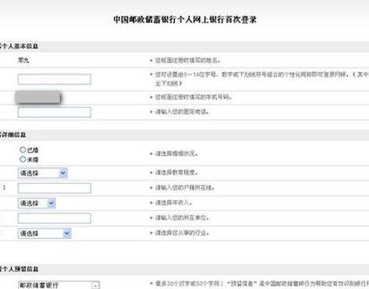This screenshot has width=369, height=289.
Task: Select the 已婚 marital status radio button
Action: (23, 150)
